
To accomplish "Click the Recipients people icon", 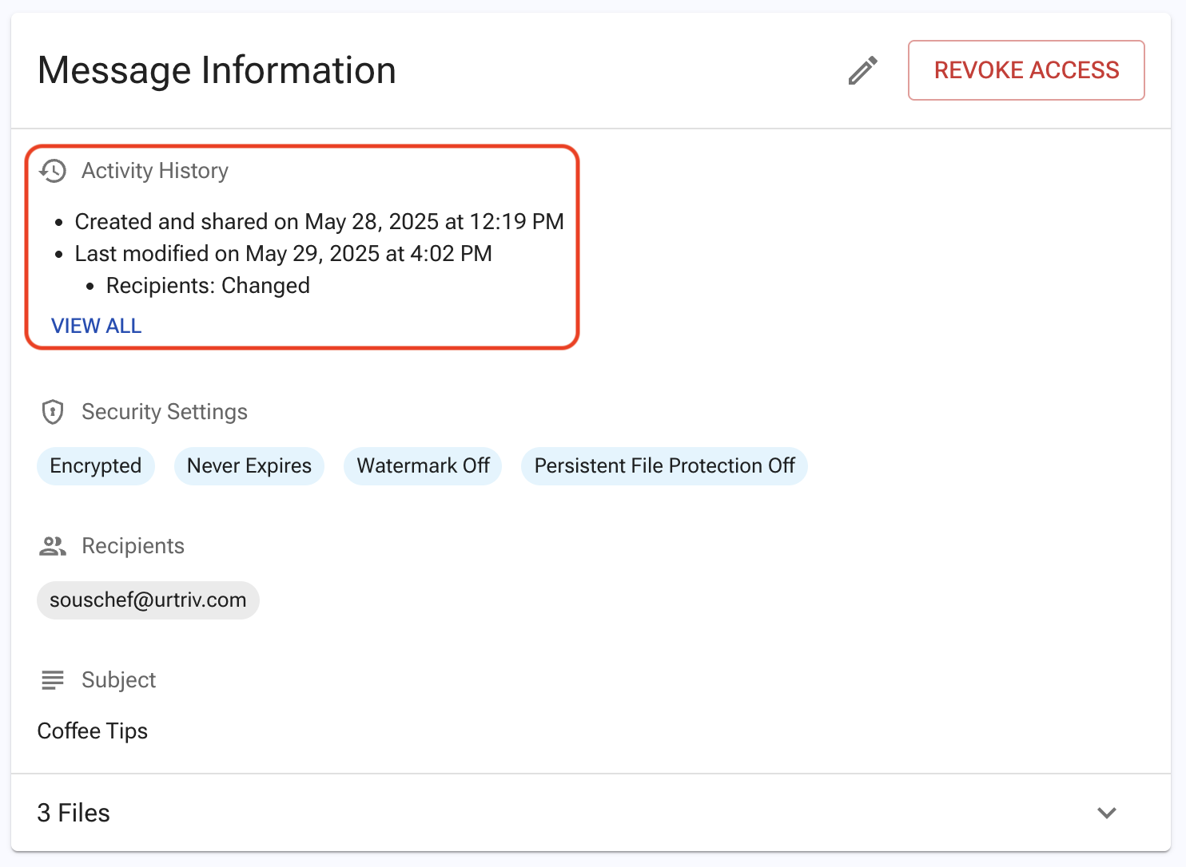I will tap(53, 546).
